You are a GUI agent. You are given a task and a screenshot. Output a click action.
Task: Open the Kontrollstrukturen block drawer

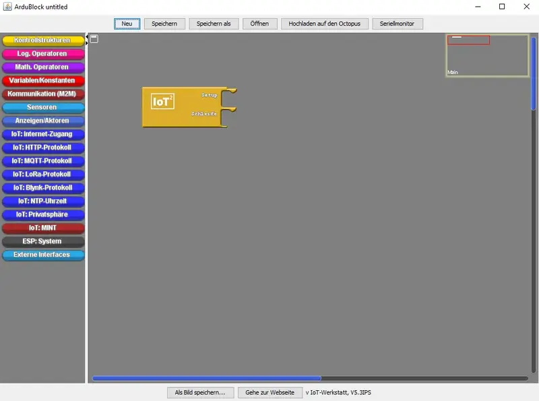coord(42,40)
